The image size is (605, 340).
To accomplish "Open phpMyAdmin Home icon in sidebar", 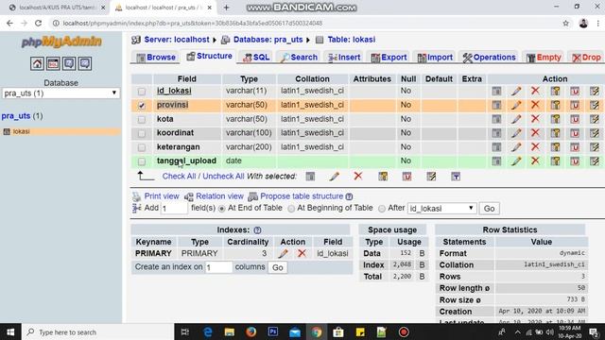I will (37, 63).
